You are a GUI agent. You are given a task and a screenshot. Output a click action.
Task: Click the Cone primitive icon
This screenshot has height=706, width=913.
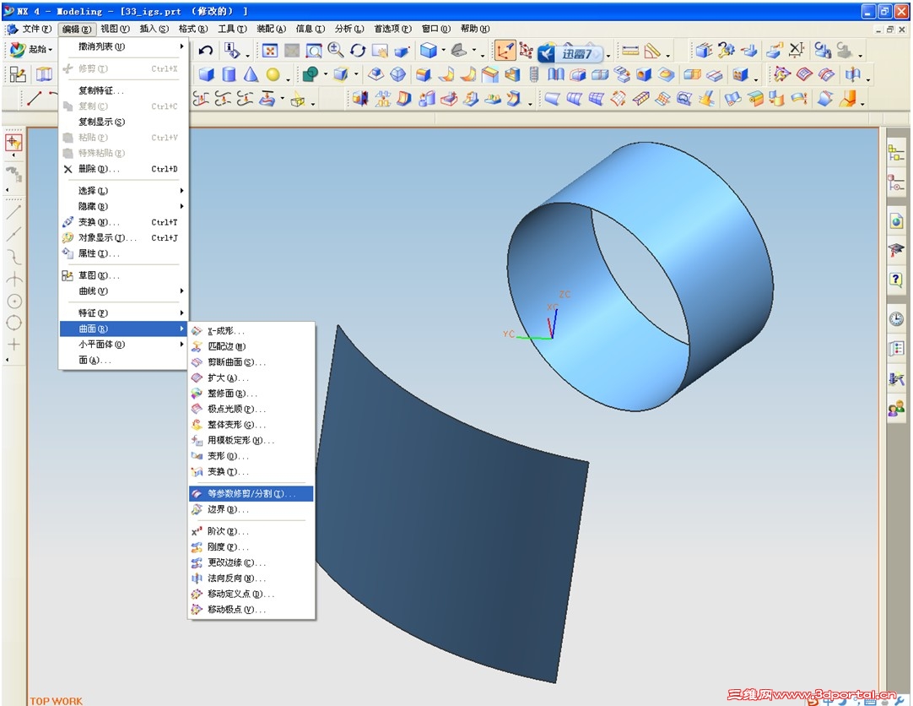251,74
